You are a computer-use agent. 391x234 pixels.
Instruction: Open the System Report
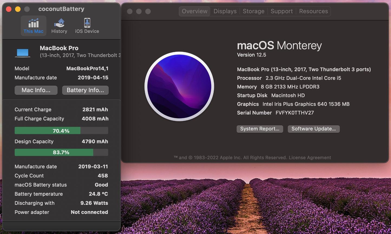pos(260,129)
